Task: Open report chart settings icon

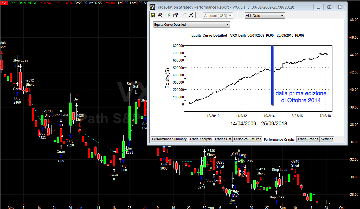Action: coord(175,15)
